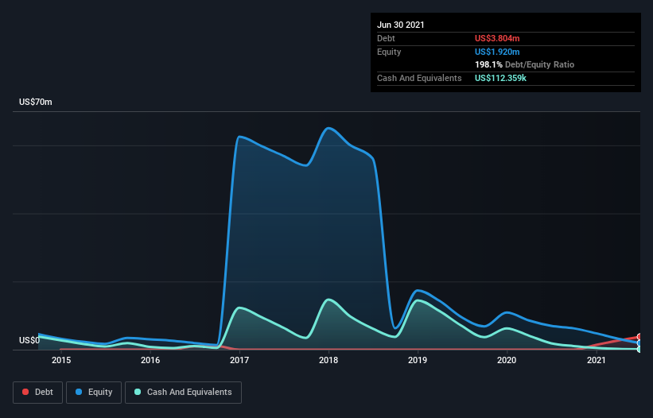Viewport: 653px width, 418px height.
Task: Click the US$3.804m debt value
Action: [x=497, y=38]
